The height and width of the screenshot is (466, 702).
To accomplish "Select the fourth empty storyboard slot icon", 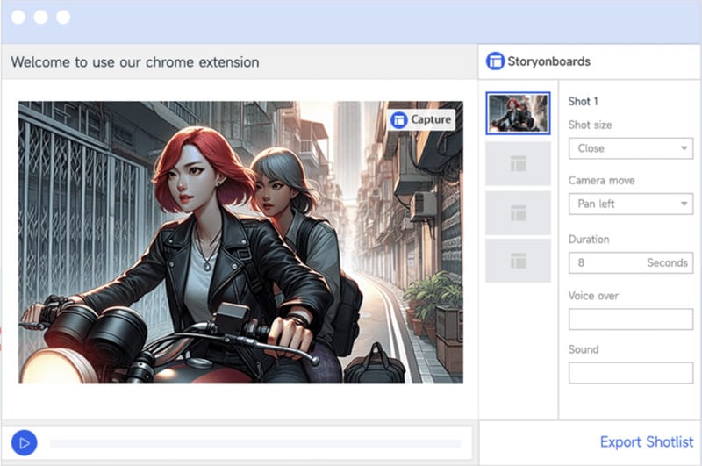I will (518, 261).
